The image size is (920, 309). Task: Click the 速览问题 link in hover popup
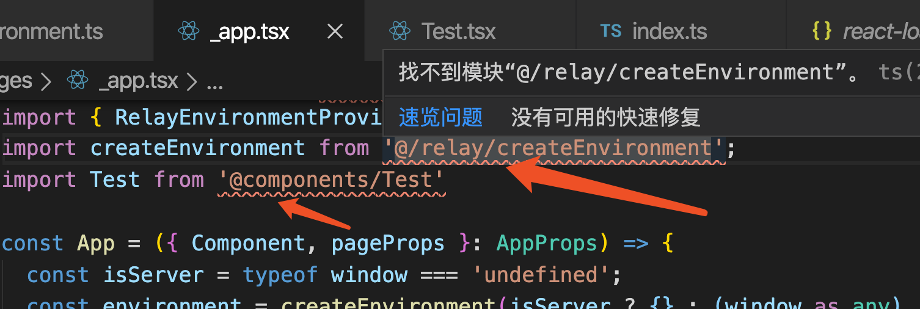point(440,117)
